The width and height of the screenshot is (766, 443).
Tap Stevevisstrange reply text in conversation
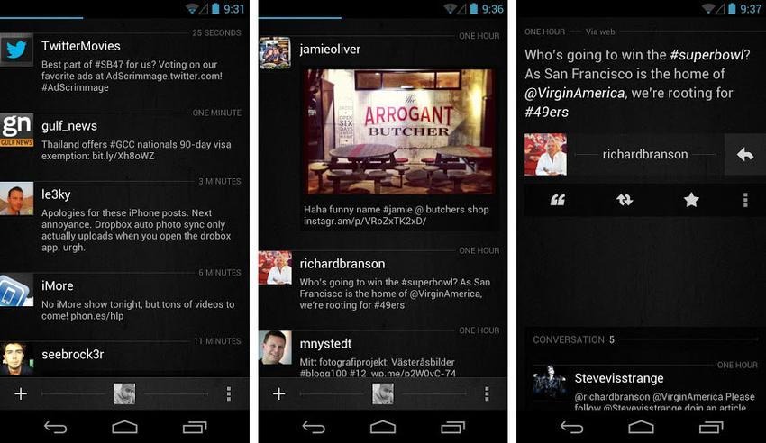click(x=664, y=402)
